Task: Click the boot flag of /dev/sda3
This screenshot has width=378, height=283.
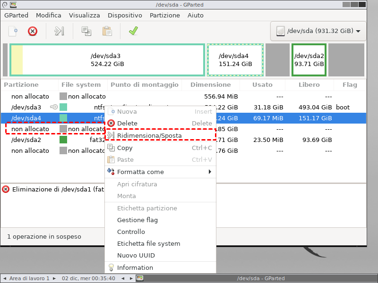Action: [343, 107]
